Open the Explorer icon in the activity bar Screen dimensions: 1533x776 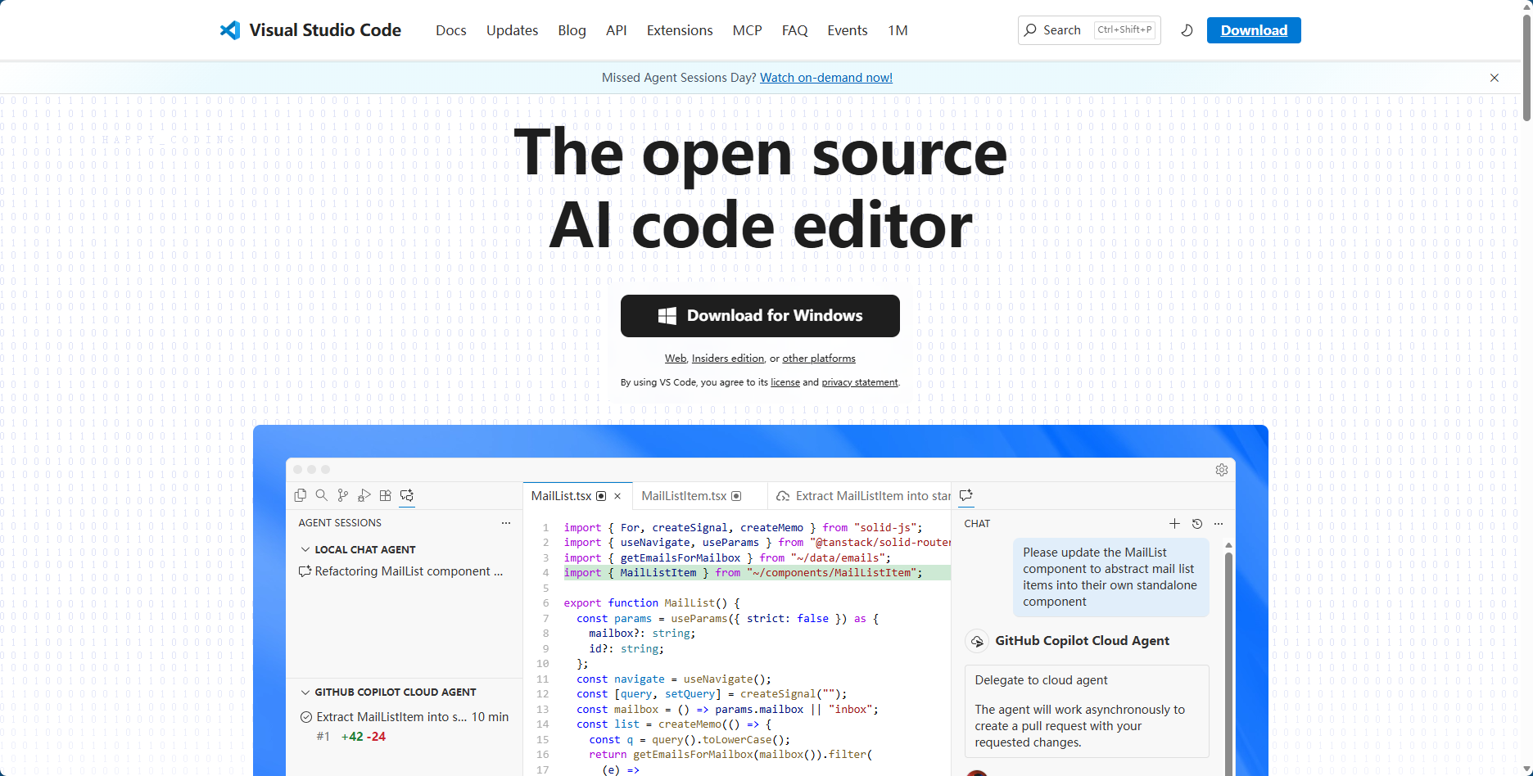pyautogui.click(x=301, y=495)
